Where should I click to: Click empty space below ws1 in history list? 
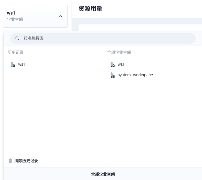53,109
